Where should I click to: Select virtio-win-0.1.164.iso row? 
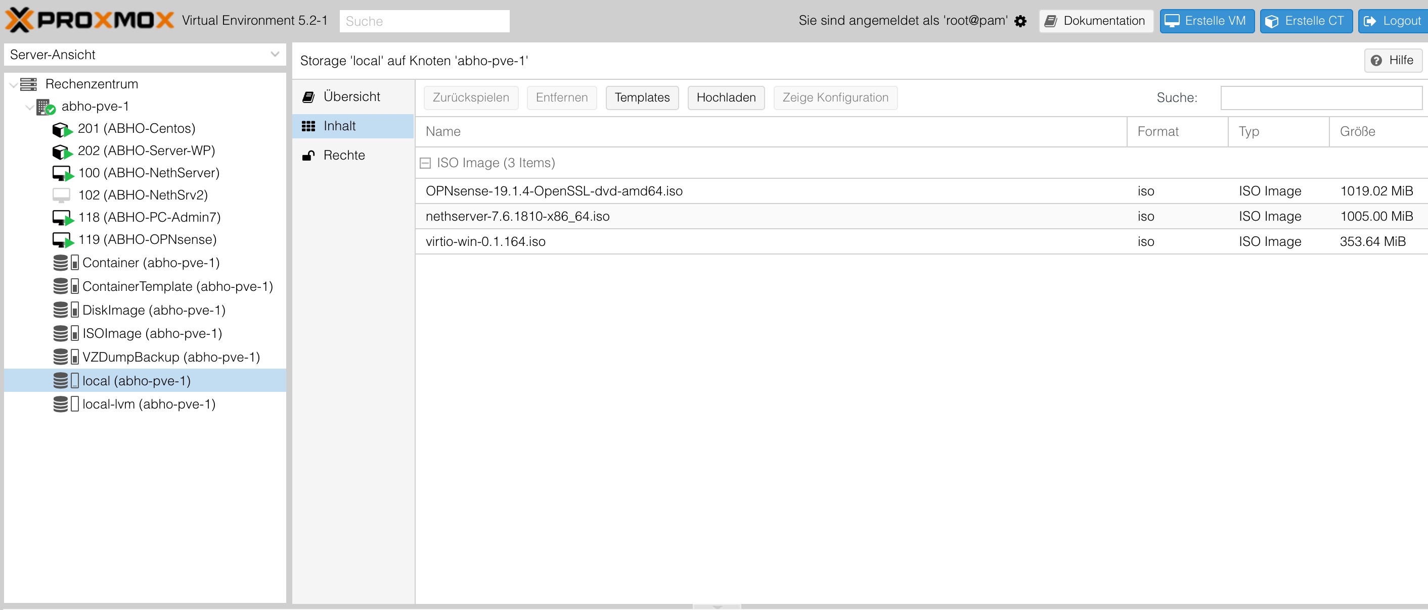click(921, 242)
